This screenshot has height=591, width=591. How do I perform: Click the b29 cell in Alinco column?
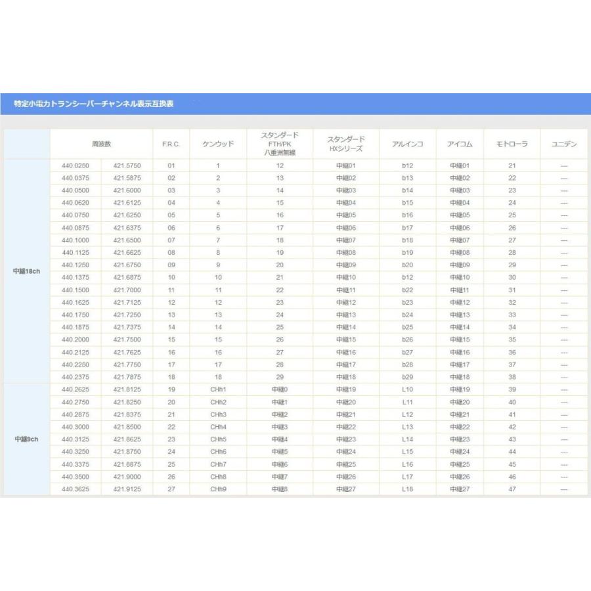click(407, 377)
